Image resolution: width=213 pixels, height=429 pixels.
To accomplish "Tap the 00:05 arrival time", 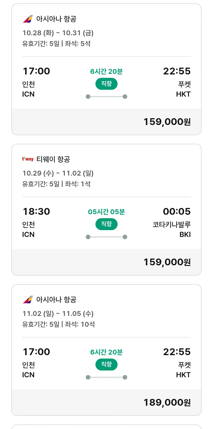I will [177, 211].
